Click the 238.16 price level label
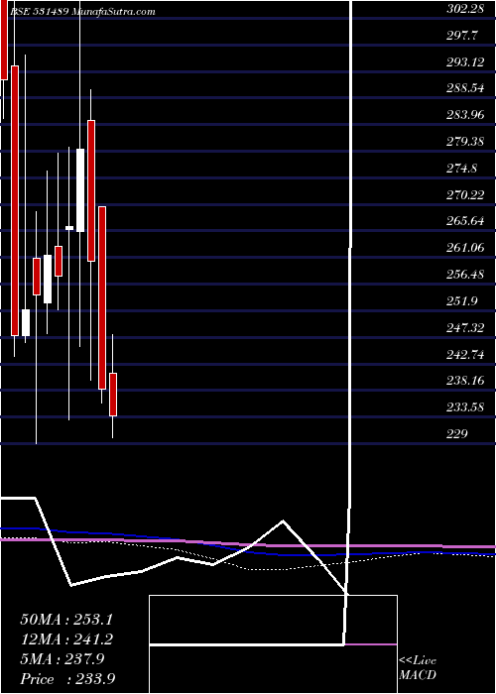496x694 pixels. (x=464, y=381)
